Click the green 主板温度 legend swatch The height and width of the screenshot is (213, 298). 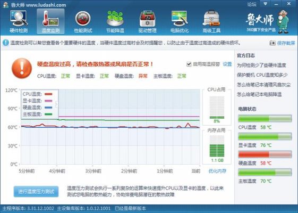pyautogui.click(x=48, y=114)
